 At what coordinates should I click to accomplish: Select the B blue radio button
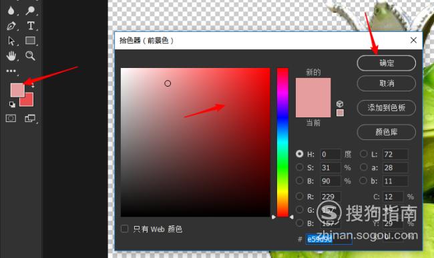(300, 223)
